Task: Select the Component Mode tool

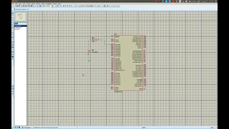Action: tap(13, 15)
